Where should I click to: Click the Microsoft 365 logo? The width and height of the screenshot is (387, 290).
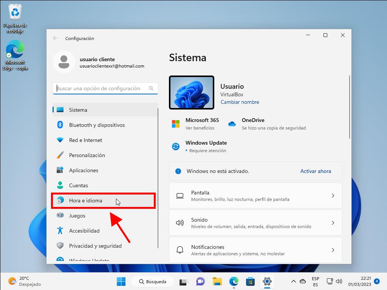[176, 124]
